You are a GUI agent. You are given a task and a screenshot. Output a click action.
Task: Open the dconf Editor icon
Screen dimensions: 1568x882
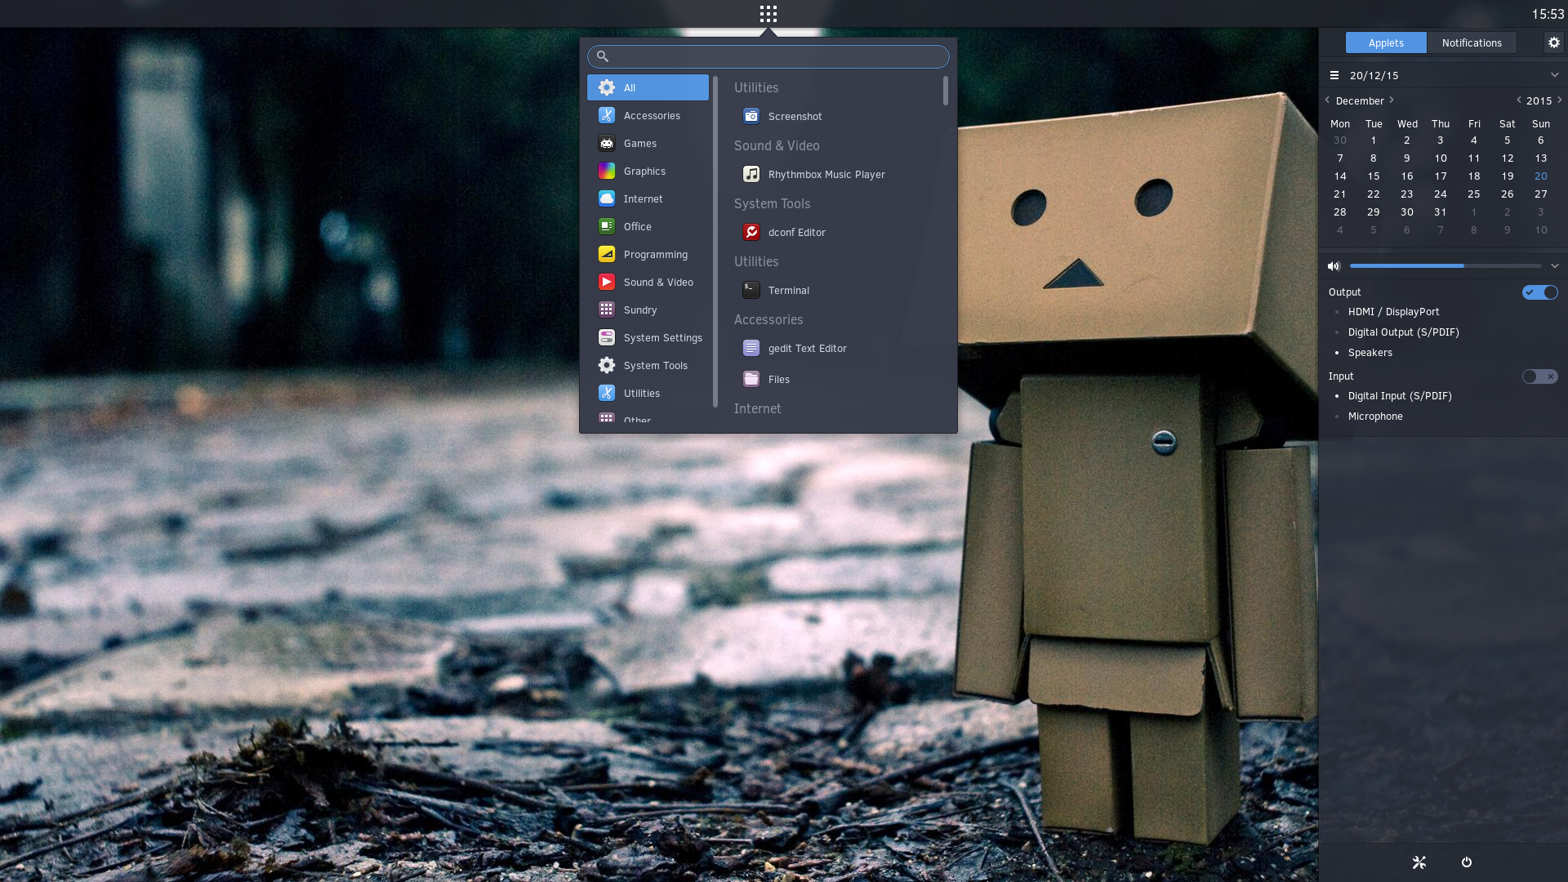(751, 233)
